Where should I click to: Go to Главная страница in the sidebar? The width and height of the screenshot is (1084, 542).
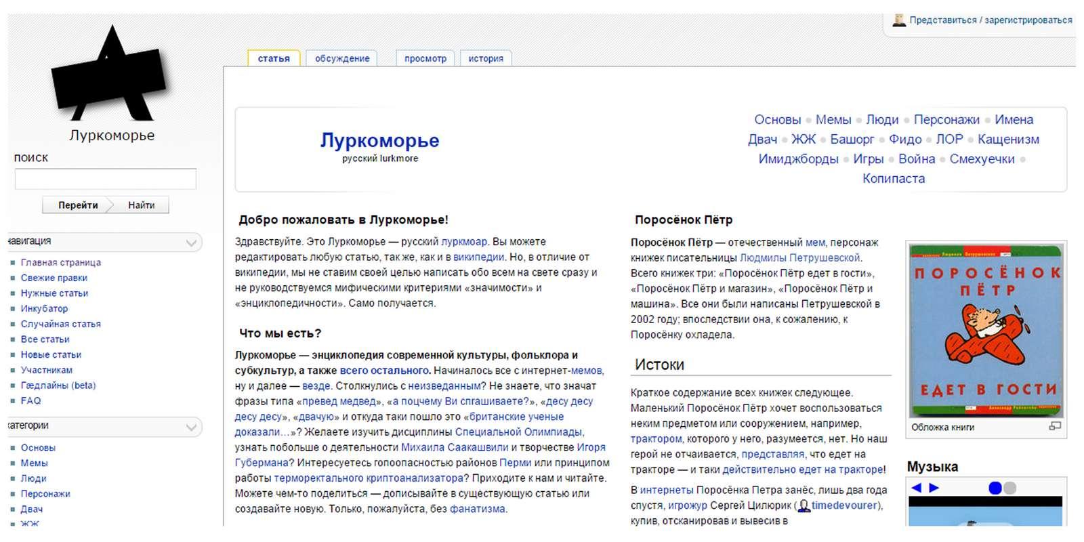coord(61,262)
